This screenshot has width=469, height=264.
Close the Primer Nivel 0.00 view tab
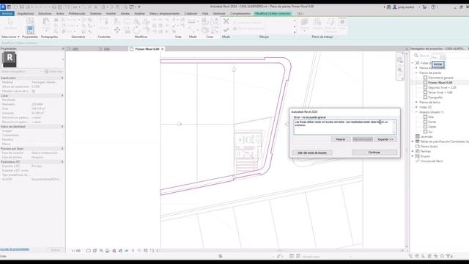click(163, 49)
